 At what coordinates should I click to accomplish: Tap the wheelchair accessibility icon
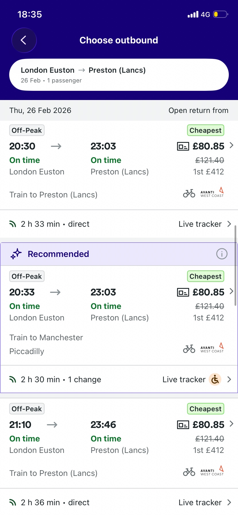pyautogui.click(x=215, y=380)
